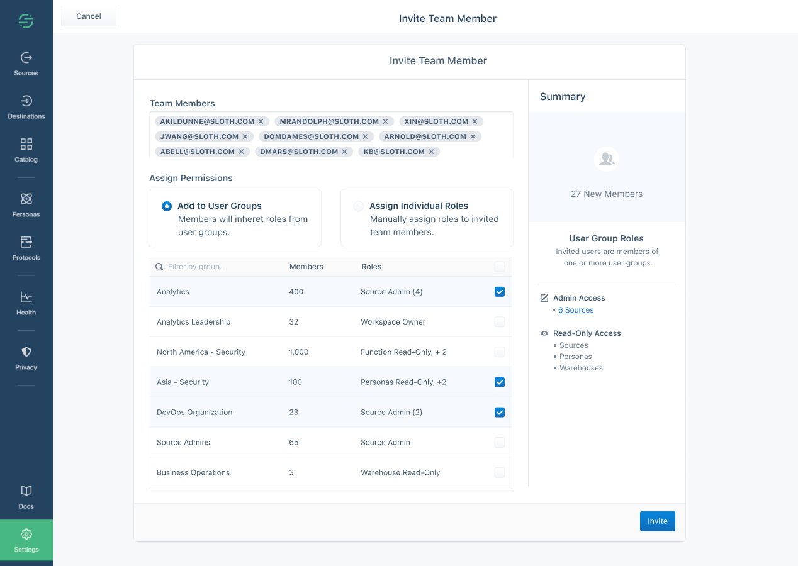This screenshot has height=566, width=798.
Task: Toggle the select-all groups checkbox
Action: (x=500, y=267)
